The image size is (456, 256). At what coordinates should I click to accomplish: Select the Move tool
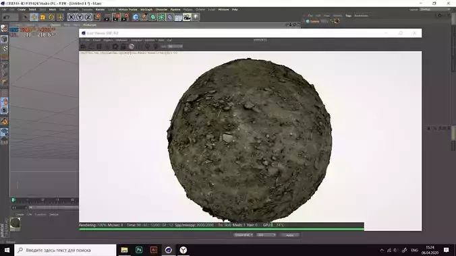click(x=34, y=17)
